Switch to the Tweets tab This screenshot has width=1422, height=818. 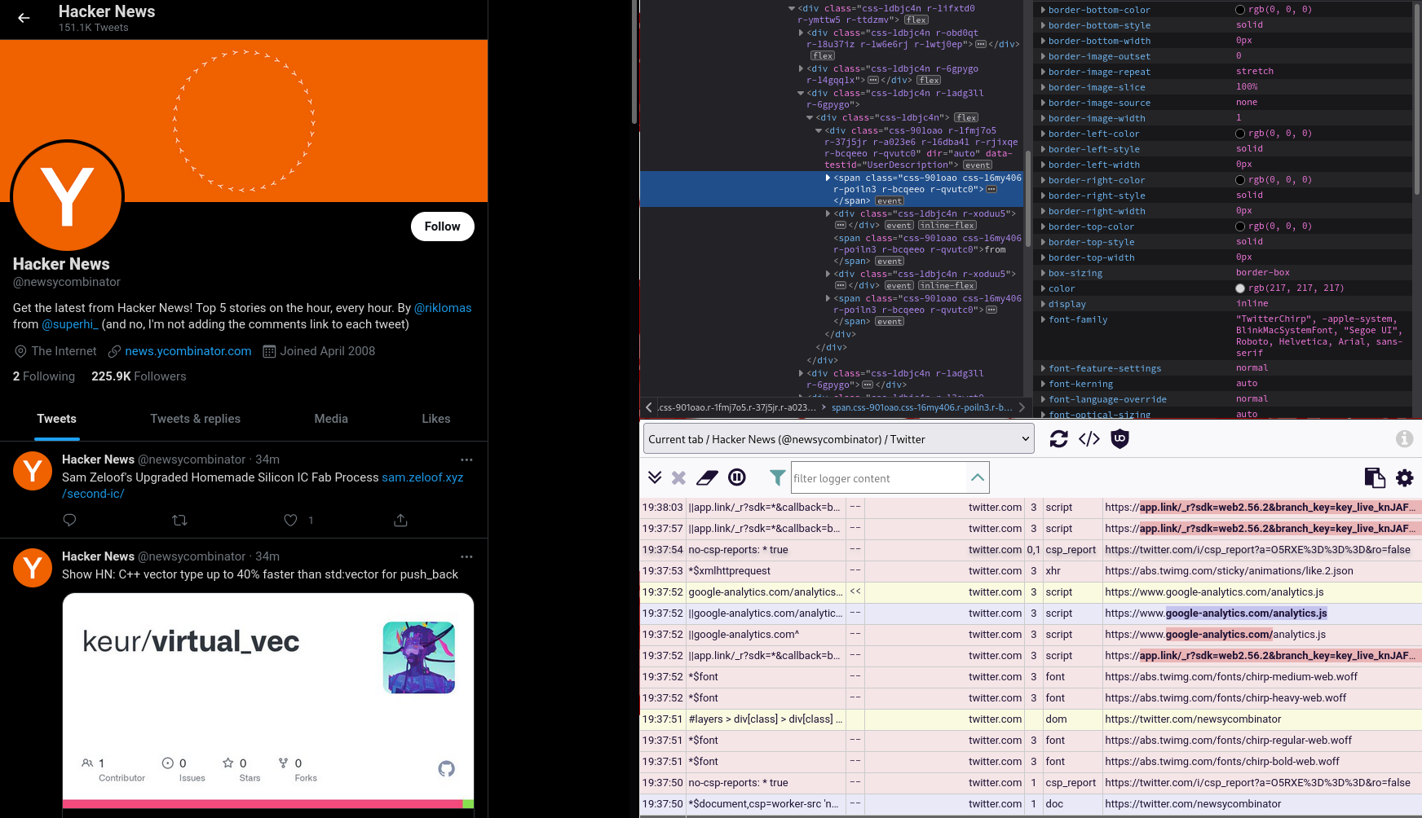tap(57, 419)
